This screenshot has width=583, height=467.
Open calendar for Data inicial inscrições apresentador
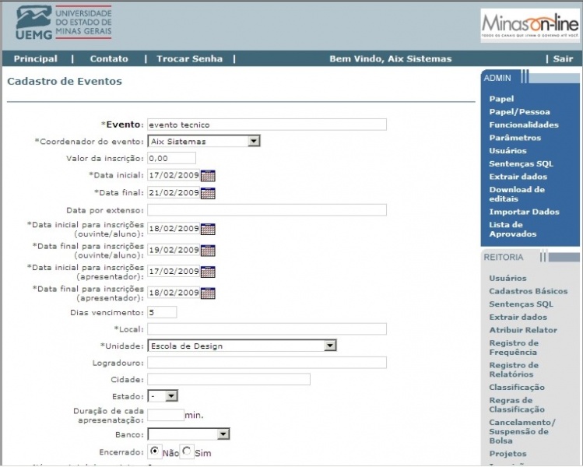click(x=208, y=272)
